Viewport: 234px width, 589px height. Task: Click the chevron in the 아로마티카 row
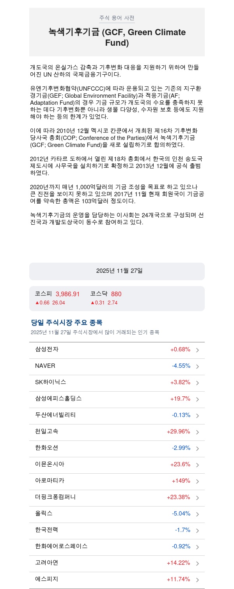click(x=197, y=482)
